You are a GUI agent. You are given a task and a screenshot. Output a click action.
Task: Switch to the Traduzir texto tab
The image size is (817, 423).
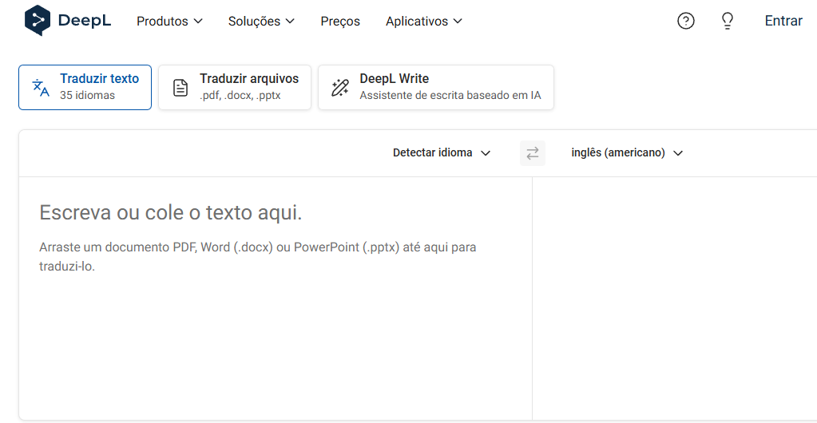pyautogui.click(x=85, y=87)
